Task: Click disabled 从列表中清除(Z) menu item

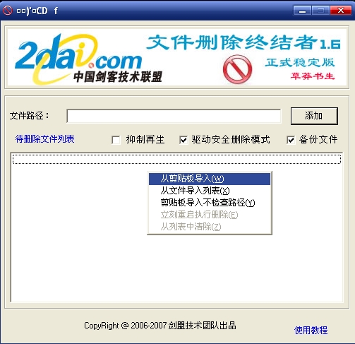Action: click(210, 227)
